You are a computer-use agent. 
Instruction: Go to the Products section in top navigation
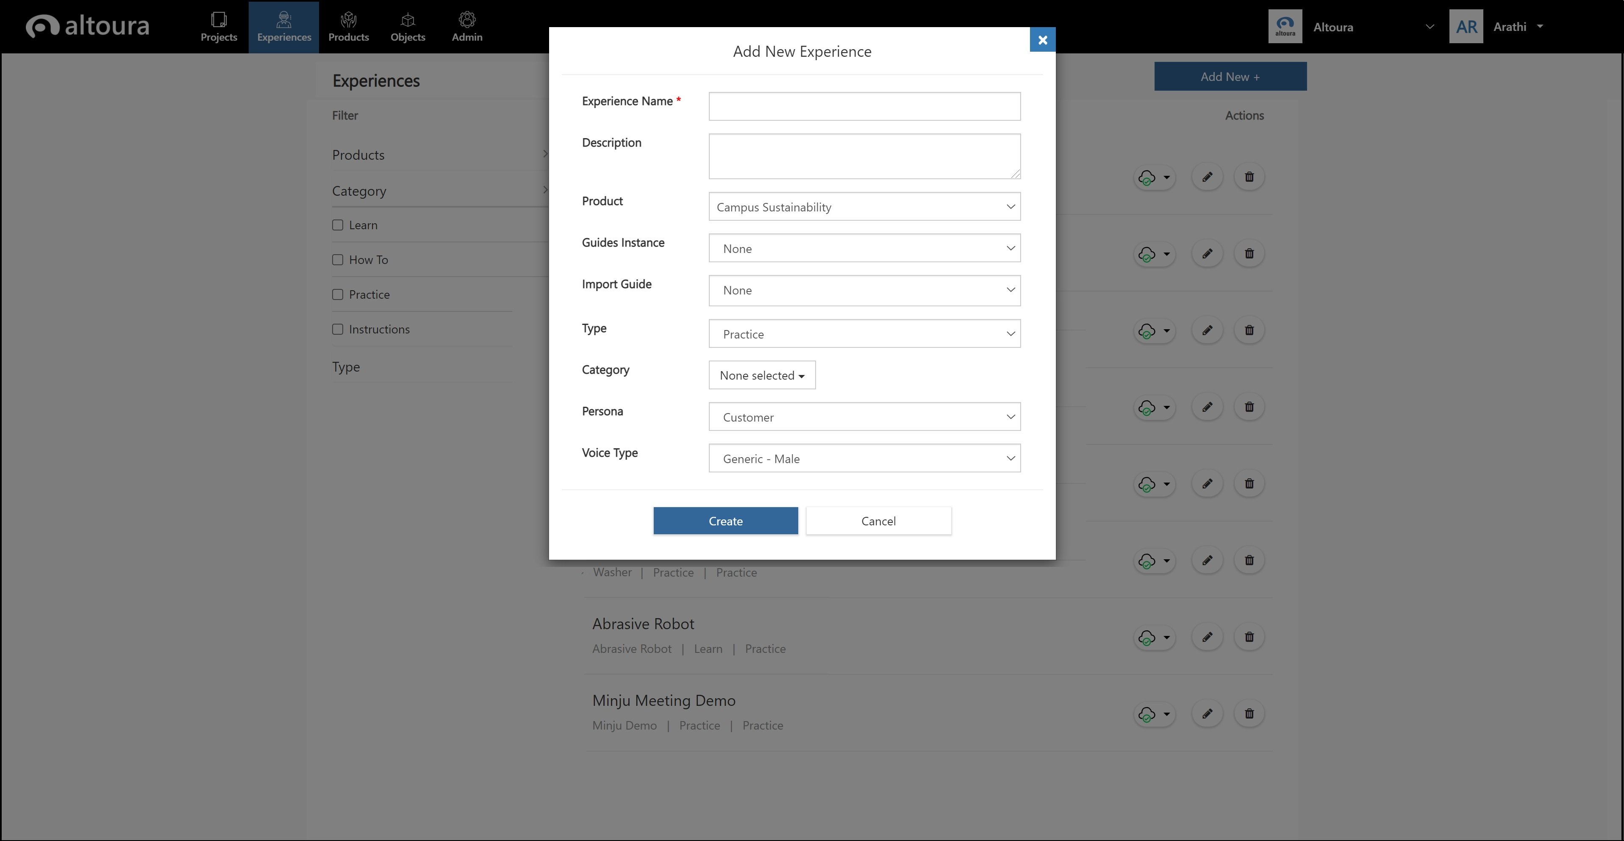(349, 27)
